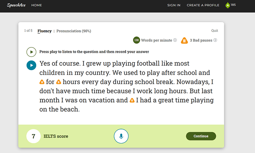
Task: Open Words per minute info tooltip
Action: point(175,40)
